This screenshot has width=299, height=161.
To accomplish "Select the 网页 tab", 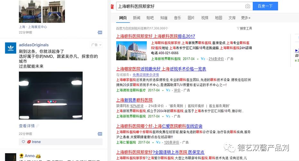I will click(123, 18).
